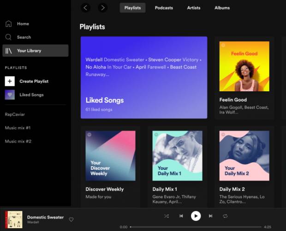The width and height of the screenshot is (286, 231).
Task: Go back with the left arrow button
Action: point(85,8)
